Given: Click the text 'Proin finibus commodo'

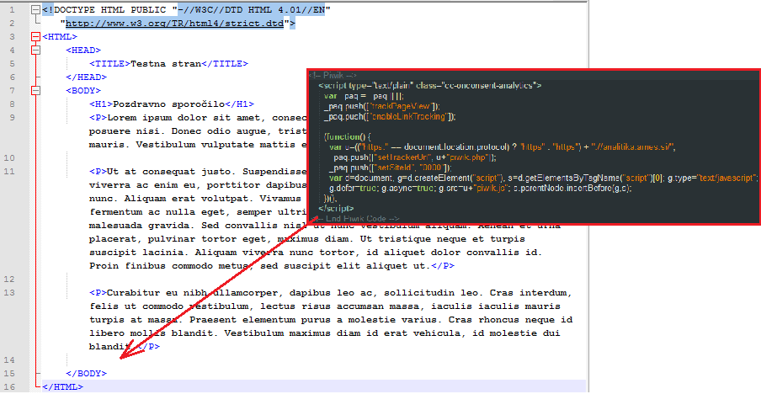Looking at the screenshot, I should [x=151, y=266].
